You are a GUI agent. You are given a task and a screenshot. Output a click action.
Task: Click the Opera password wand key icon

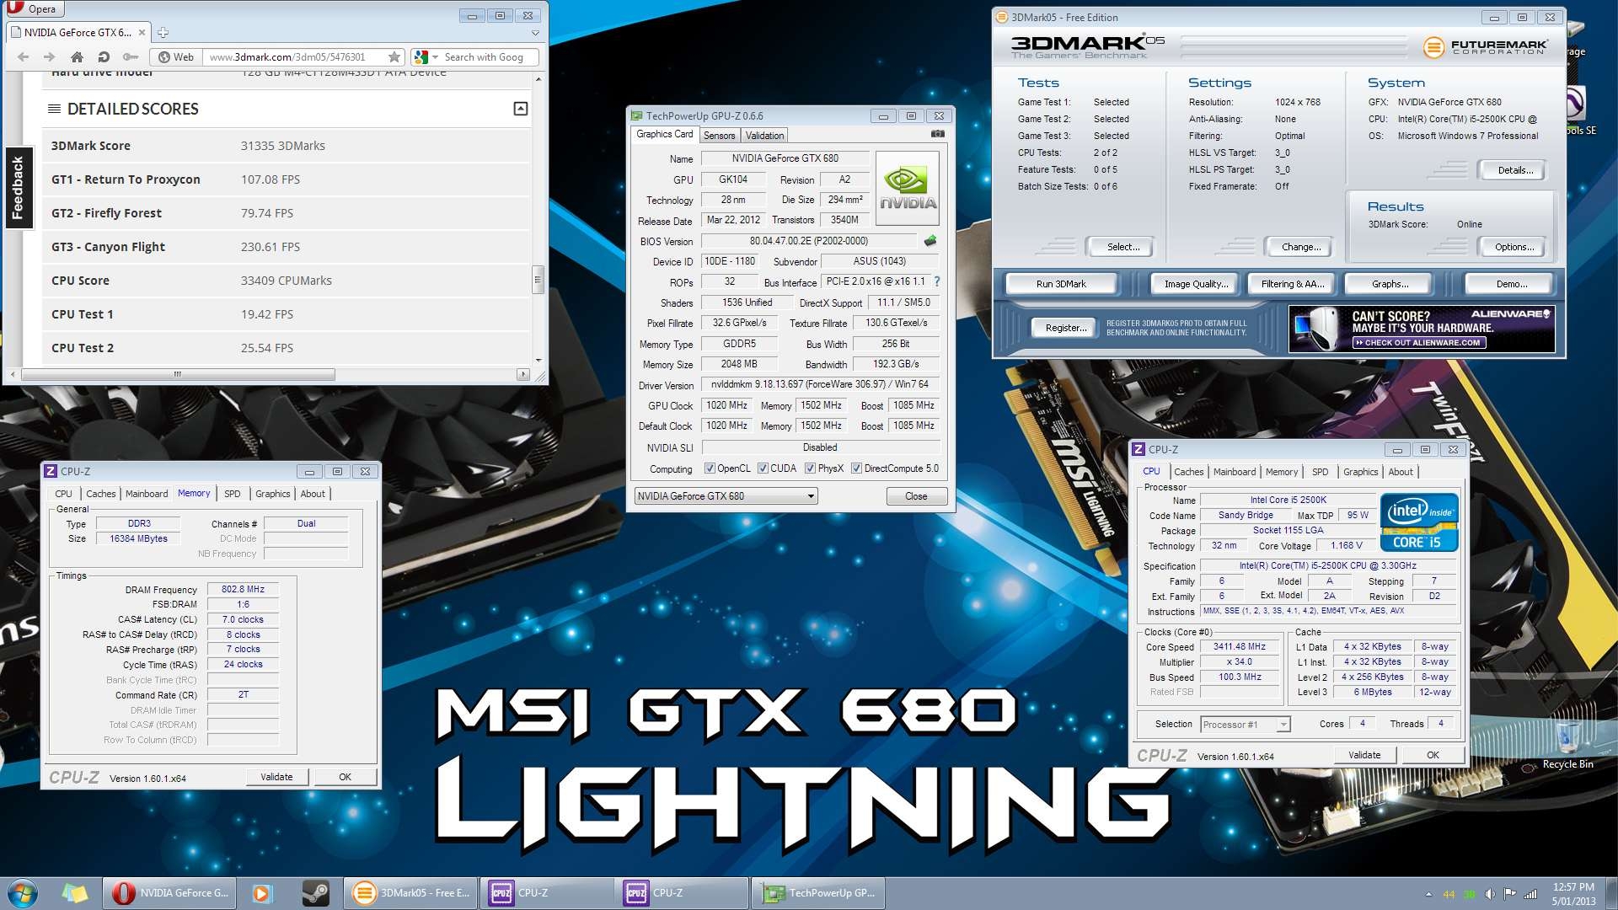(x=131, y=57)
